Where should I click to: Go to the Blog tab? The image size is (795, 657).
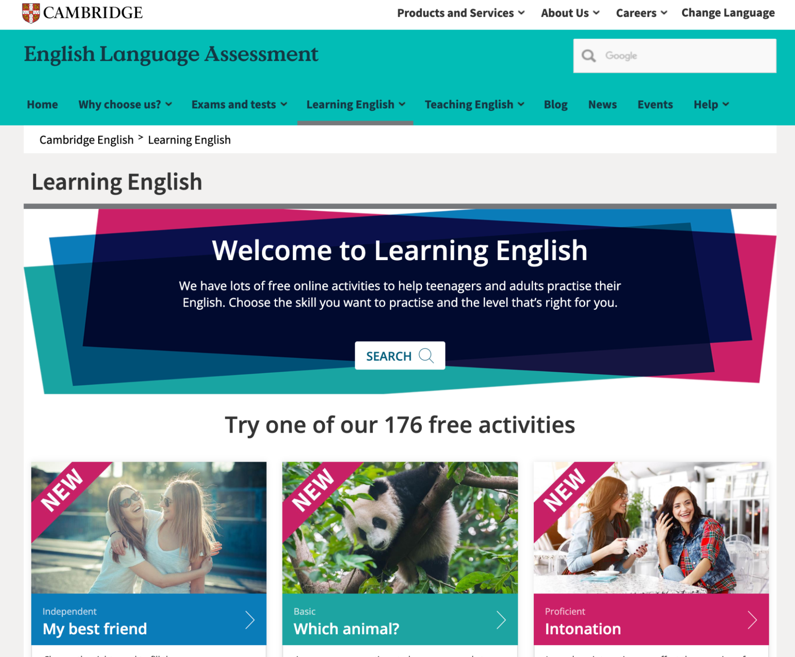tap(555, 105)
